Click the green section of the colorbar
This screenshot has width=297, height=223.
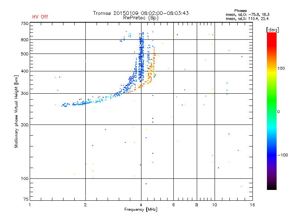click(272, 100)
